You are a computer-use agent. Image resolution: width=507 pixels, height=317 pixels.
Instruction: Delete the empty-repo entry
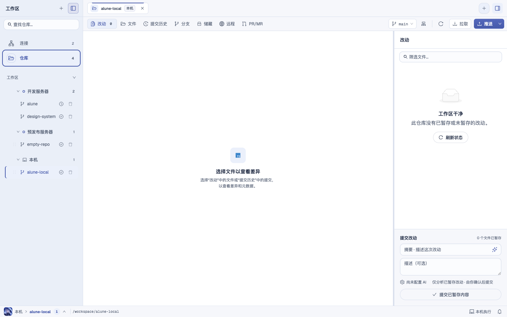(70, 144)
